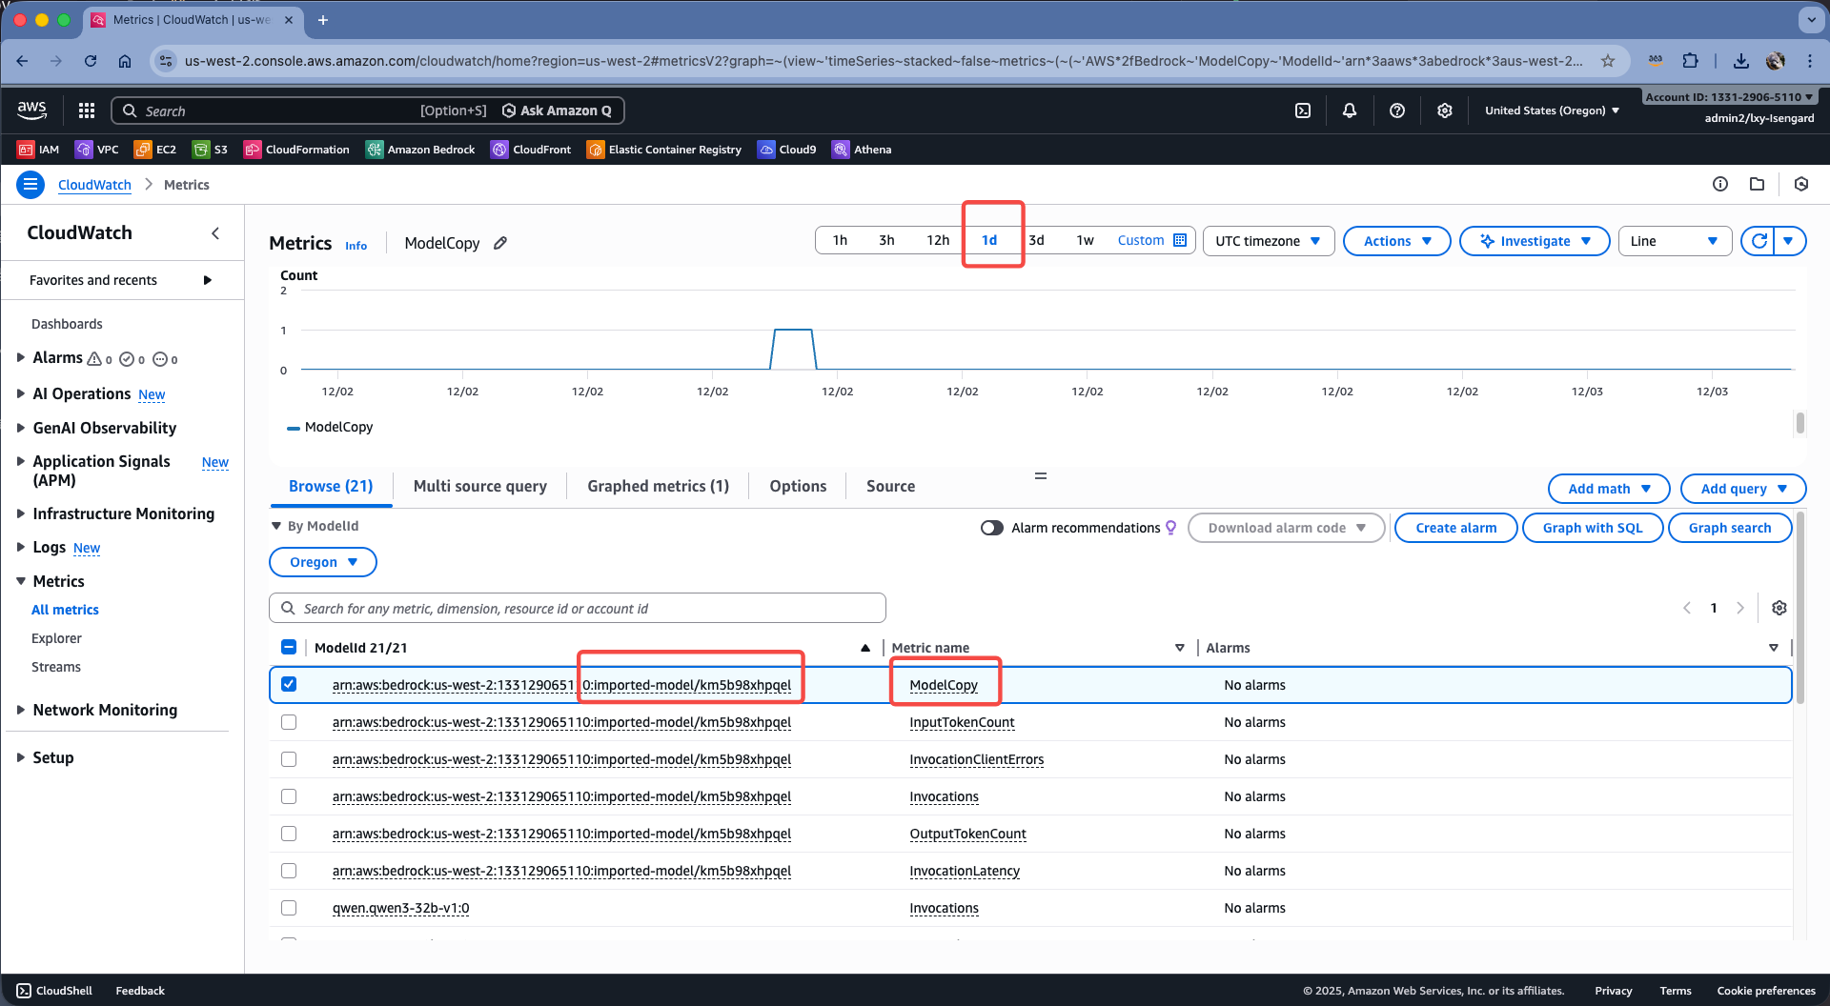Click the metric search input field

578,608
